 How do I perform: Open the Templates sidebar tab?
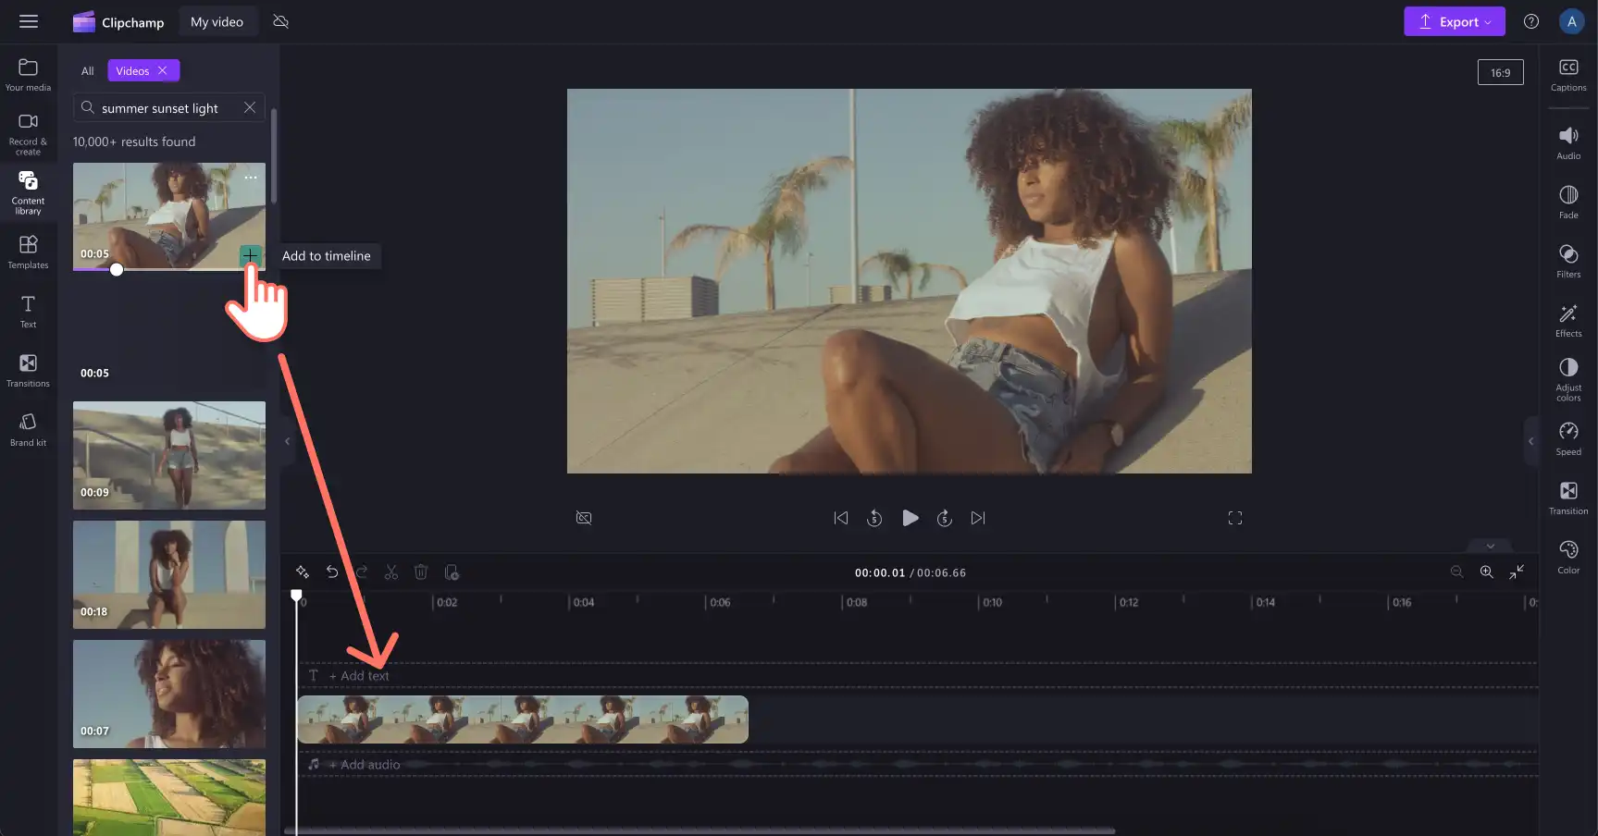(x=28, y=252)
